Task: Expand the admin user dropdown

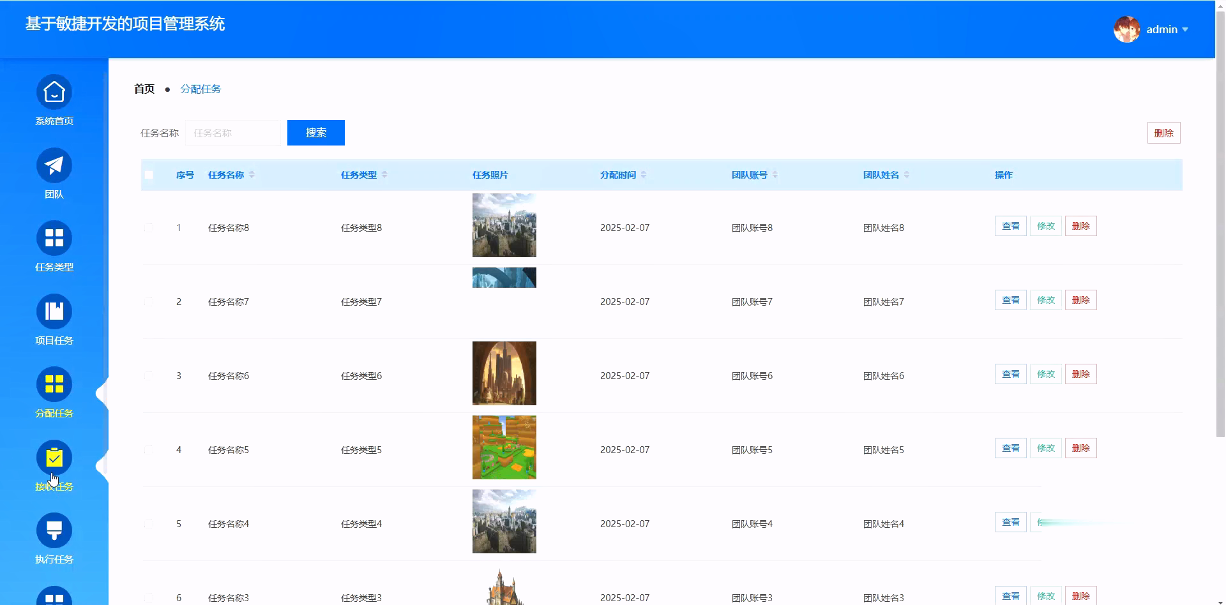Action: (1185, 29)
